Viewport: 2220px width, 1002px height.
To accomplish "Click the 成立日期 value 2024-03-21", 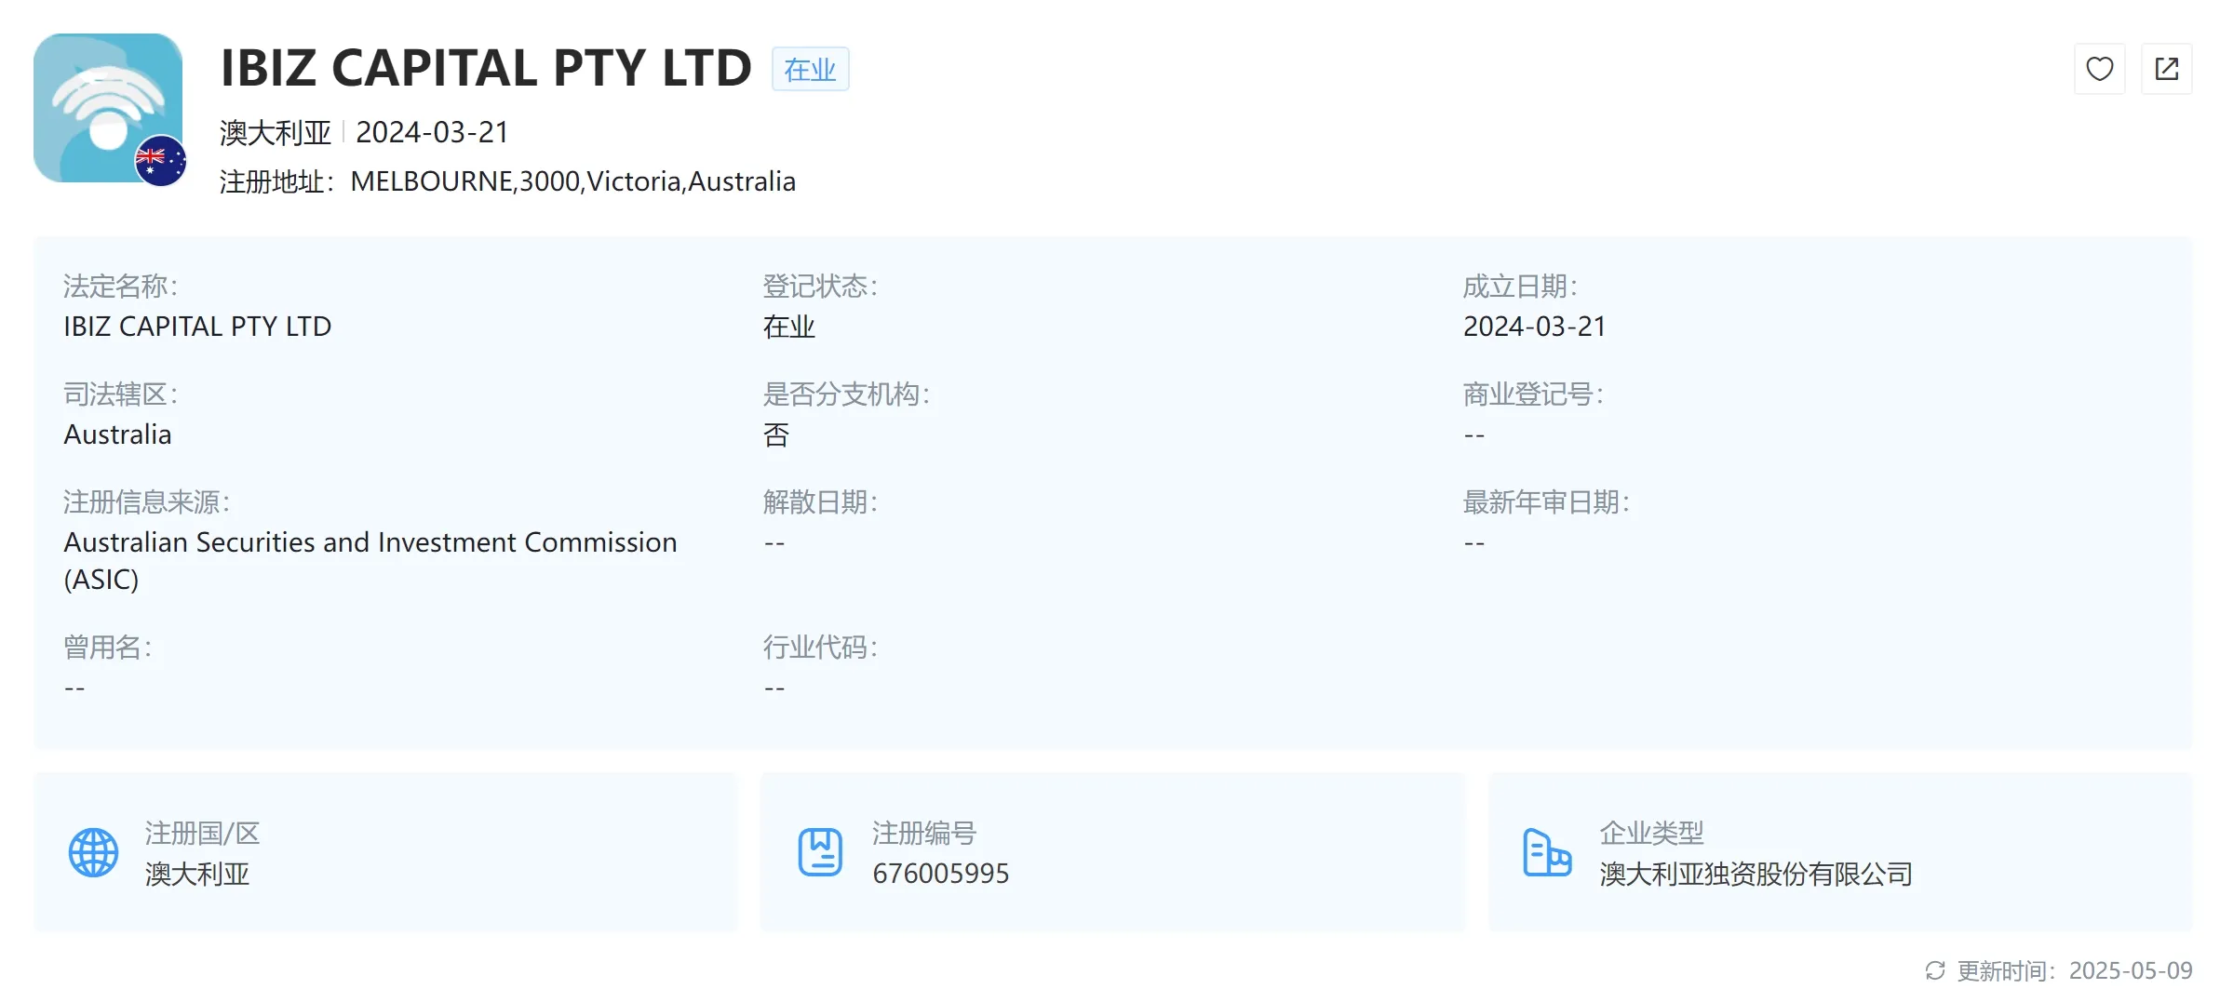I will coord(1534,327).
